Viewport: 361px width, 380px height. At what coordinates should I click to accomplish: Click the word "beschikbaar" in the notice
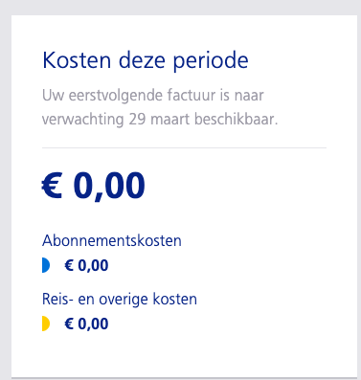(235, 120)
